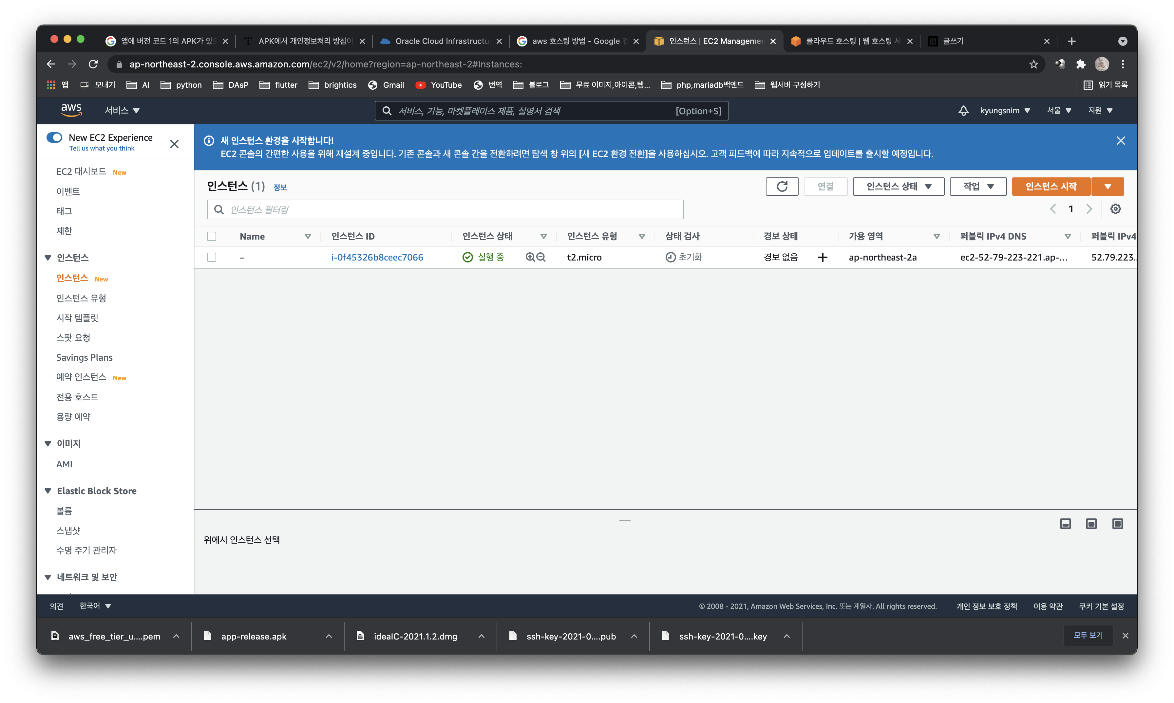Click plus icon beside 경보 없음
The width and height of the screenshot is (1174, 703).
point(823,257)
